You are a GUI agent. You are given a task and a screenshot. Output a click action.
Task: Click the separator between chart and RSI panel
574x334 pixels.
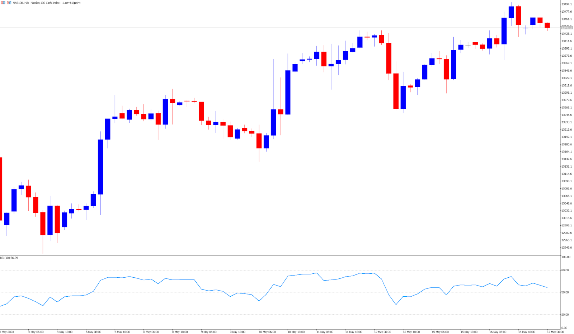tap(280, 255)
